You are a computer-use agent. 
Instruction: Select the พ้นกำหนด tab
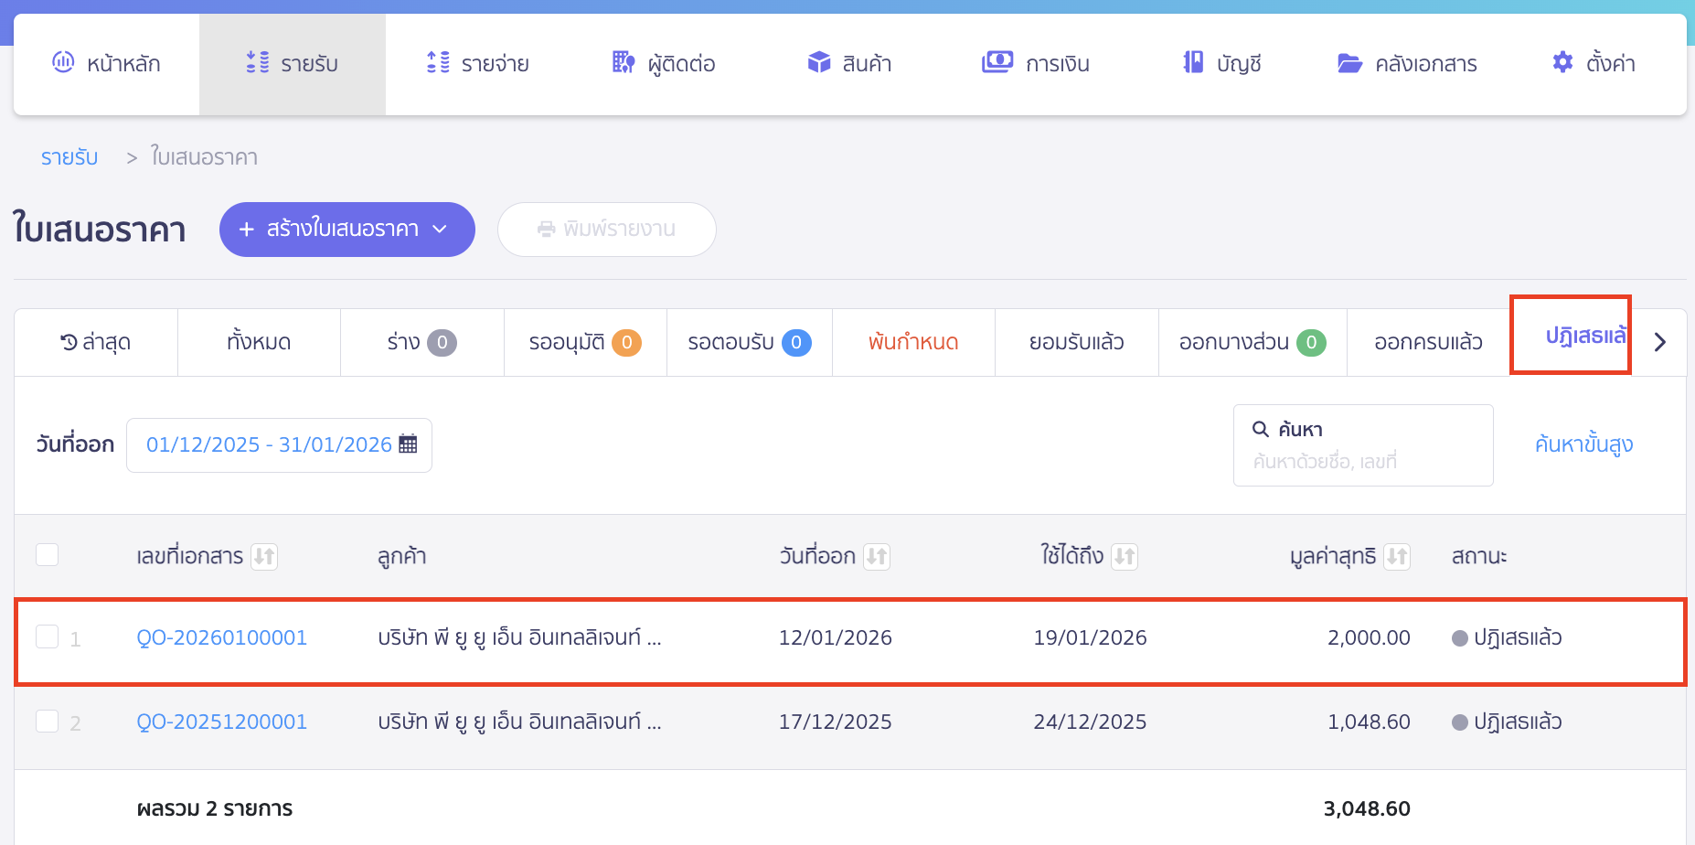[912, 343]
